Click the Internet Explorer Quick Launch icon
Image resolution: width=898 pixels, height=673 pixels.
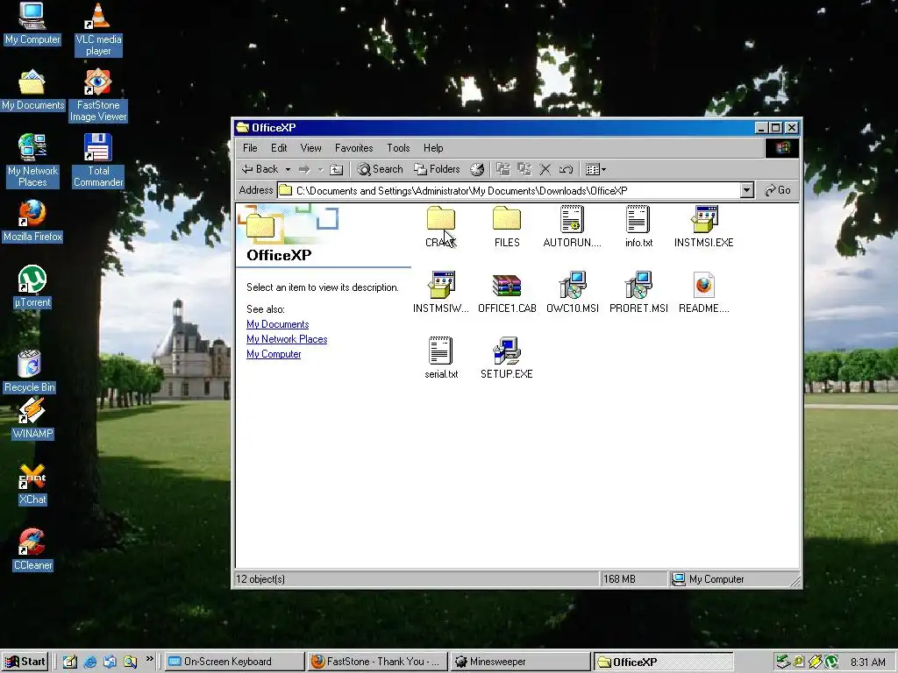click(90, 662)
